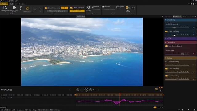The width and height of the screenshot is (197, 111).
Task: Open the Project menu tab
Action: [x=4, y=4]
